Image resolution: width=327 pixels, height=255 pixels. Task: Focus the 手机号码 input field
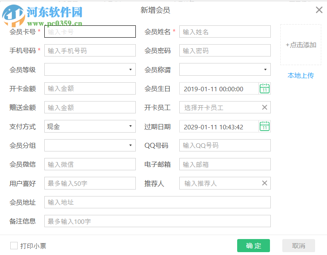click(90, 50)
